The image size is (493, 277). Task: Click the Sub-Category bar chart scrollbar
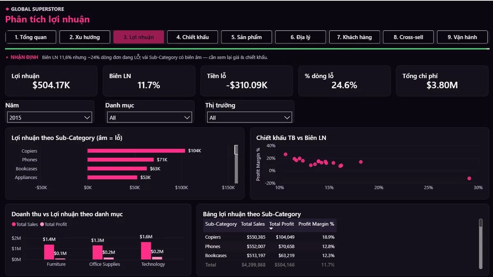236,164
